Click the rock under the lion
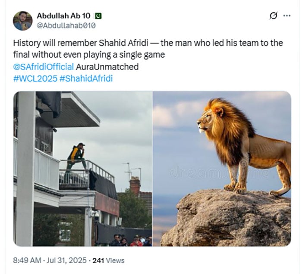 coord(226,218)
